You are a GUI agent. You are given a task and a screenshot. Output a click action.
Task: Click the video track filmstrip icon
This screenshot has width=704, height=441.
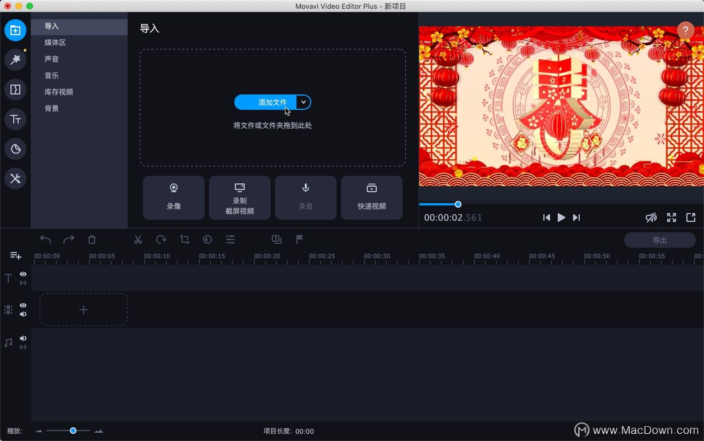click(x=8, y=310)
